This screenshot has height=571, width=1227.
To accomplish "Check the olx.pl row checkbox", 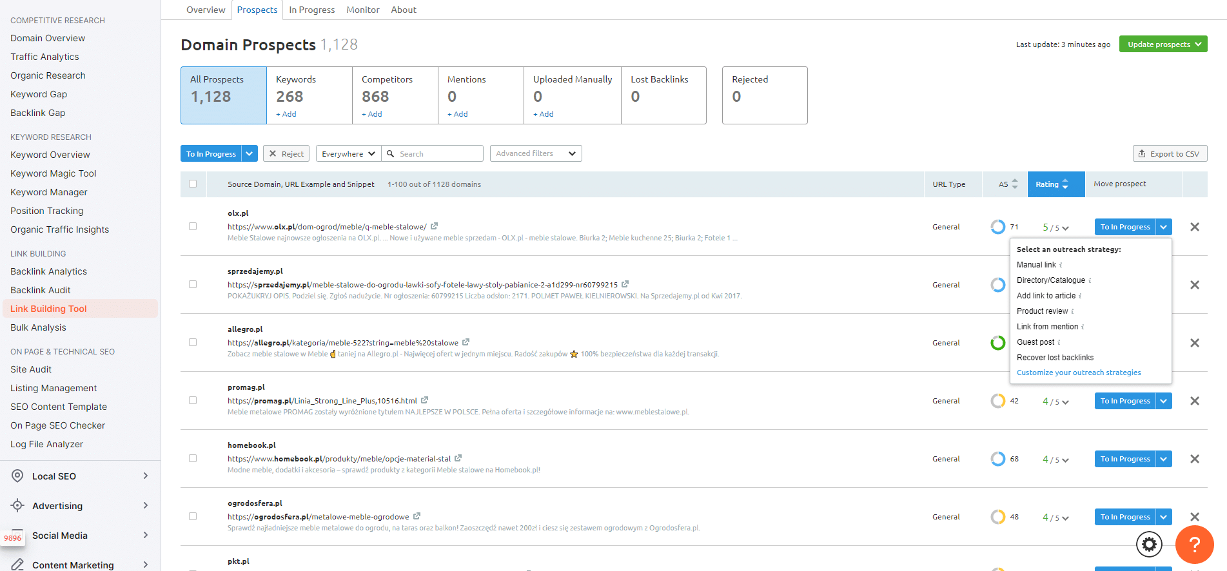I will pos(193,226).
